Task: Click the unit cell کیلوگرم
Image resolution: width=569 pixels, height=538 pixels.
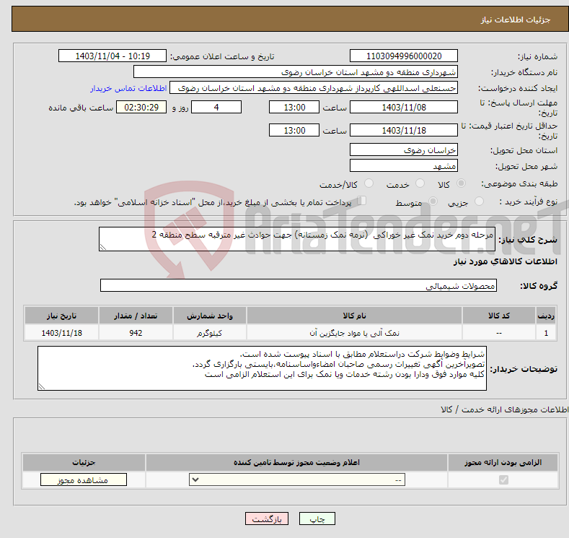Action: 209,333
